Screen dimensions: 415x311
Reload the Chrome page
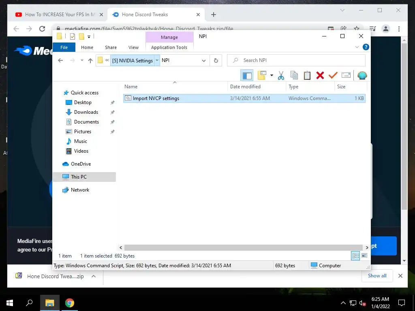tap(42, 29)
